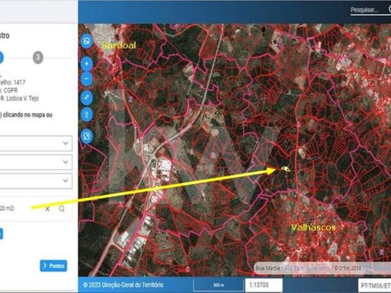The width and height of the screenshot is (391, 293).
Task: Open the second dropdown in side panel
Action: (x=65, y=162)
